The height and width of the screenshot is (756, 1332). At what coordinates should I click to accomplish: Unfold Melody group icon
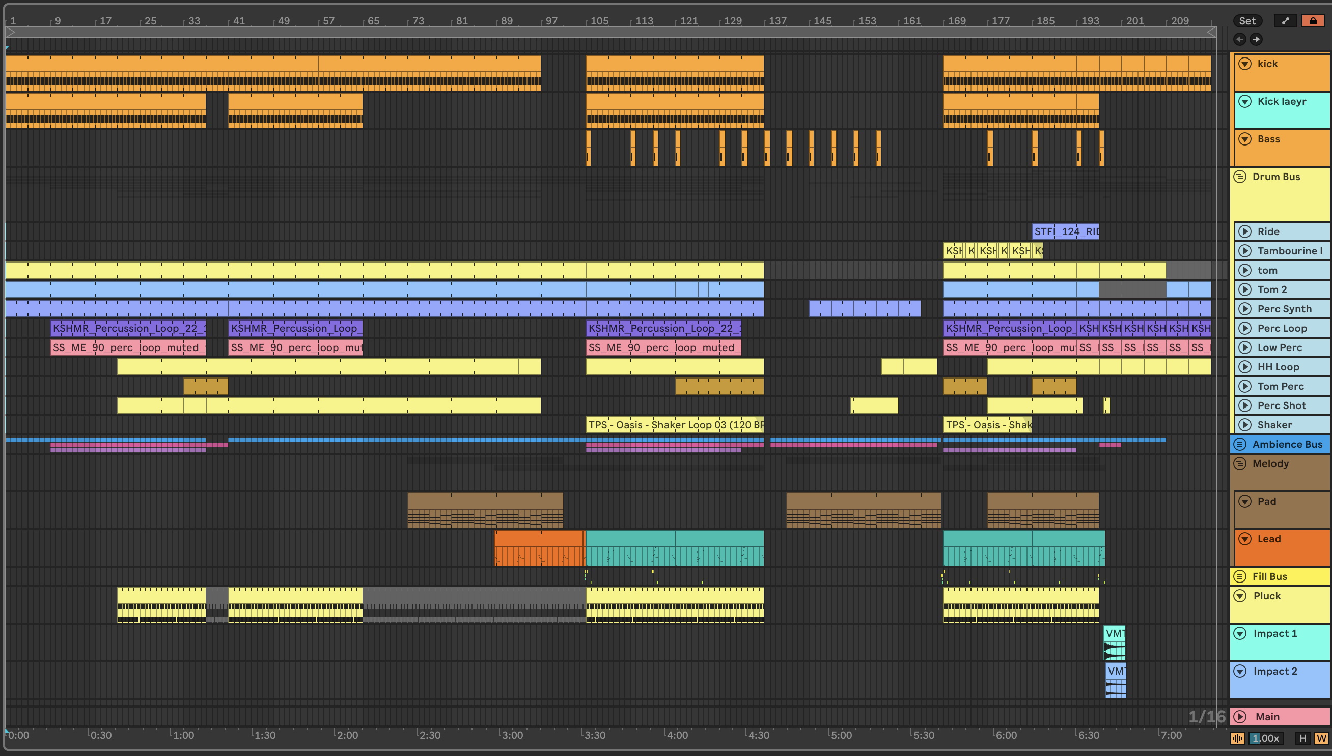pyautogui.click(x=1240, y=463)
